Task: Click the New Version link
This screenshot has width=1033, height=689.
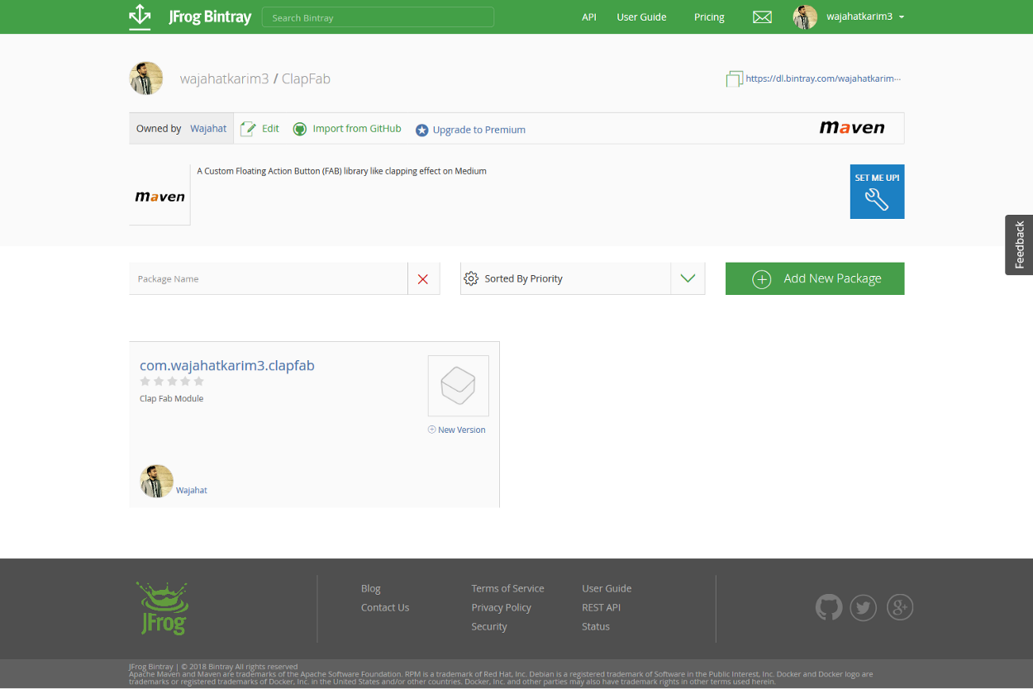Action: coord(462,430)
